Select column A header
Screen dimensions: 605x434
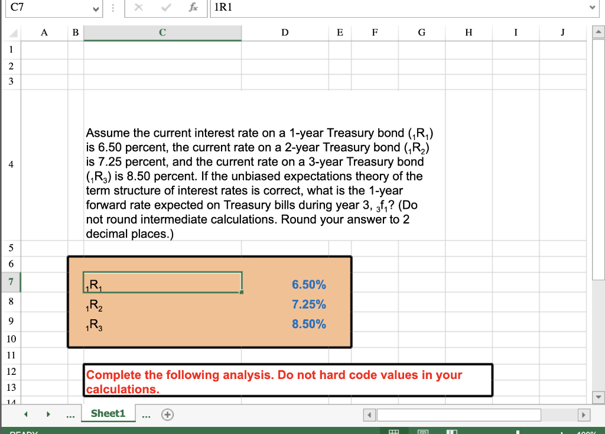(x=44, y=33)
